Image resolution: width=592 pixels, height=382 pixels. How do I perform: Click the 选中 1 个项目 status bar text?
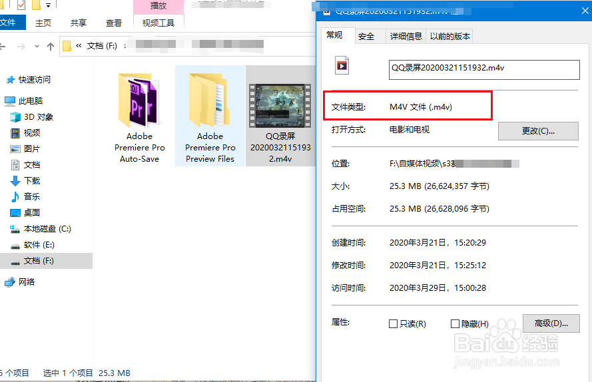click(68, 373)
